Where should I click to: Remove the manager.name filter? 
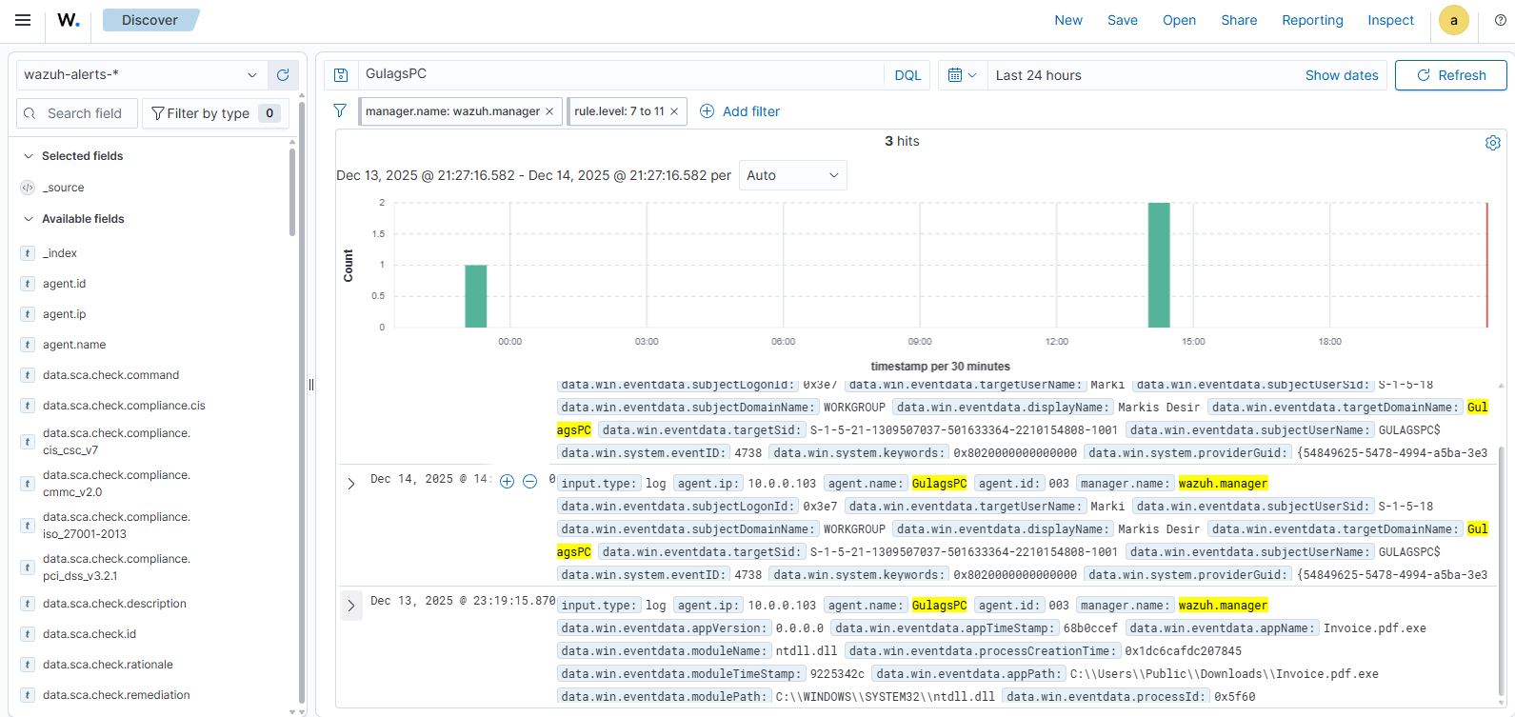click(x=549, y=111)
